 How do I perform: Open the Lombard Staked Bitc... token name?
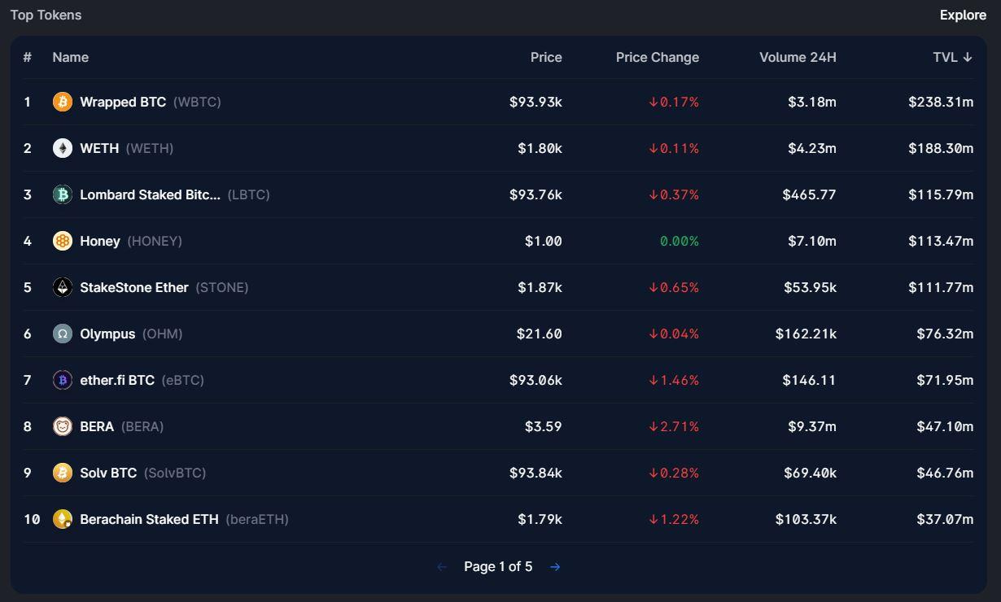150,194
